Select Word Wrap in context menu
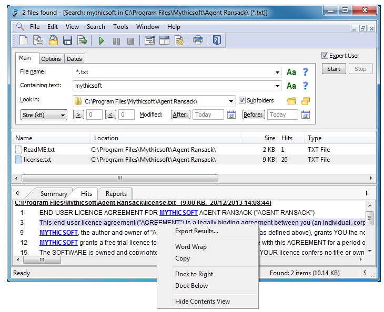Viewport: 384px width, 312px height. tap(191, 247)
